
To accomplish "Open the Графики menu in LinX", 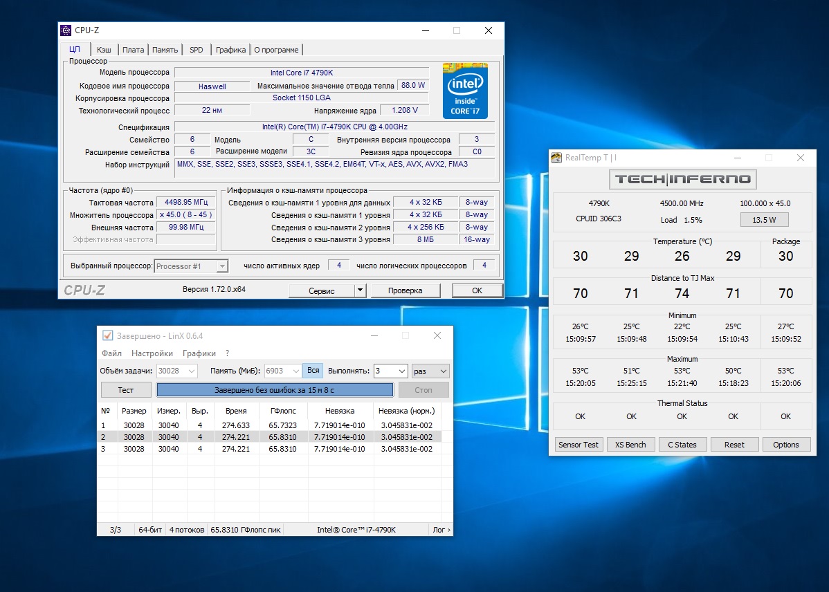I will click(x=199, y=353).
